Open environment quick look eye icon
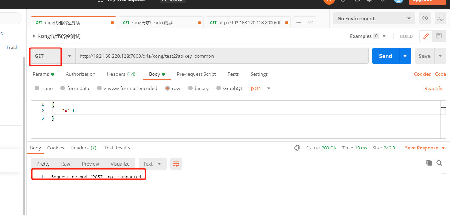 (425, 18)
